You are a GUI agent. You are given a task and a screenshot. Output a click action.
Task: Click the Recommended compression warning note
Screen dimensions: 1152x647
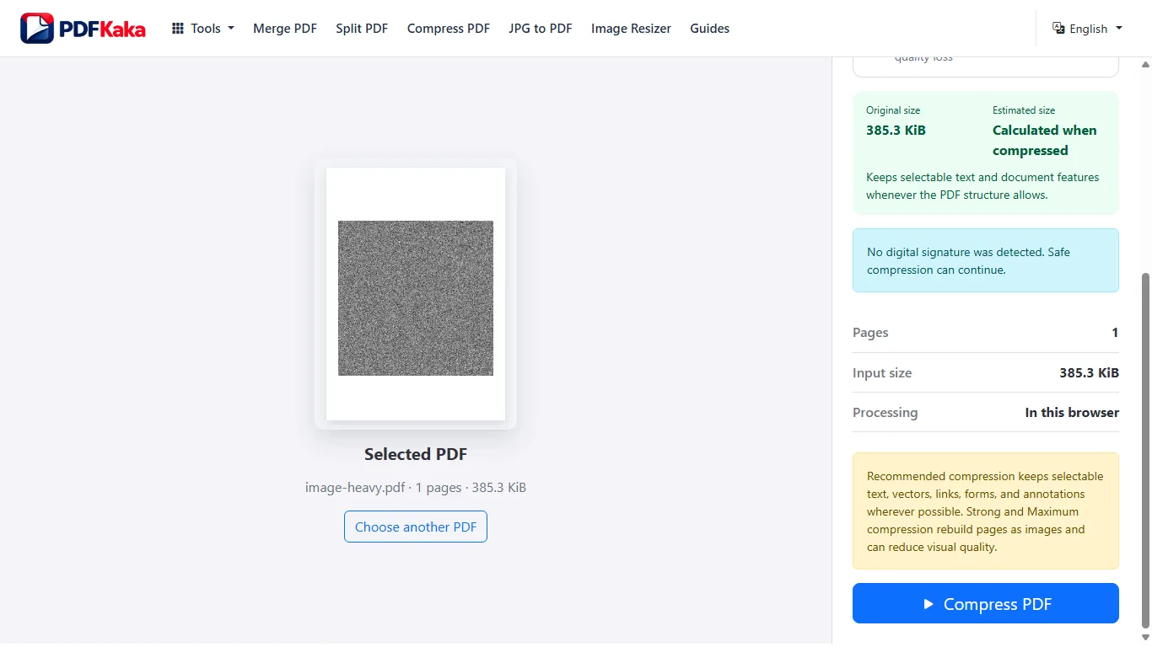click(986, 511)
